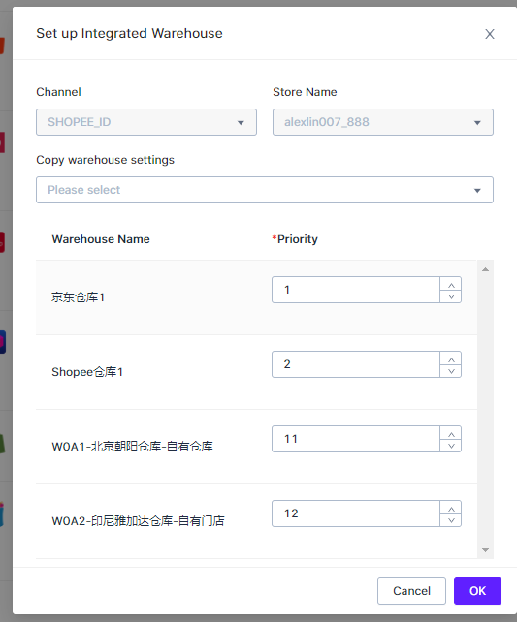Open the Store Name dropdown alexlin007_888
Screen dimensions: 517x622
pos(383,122)
